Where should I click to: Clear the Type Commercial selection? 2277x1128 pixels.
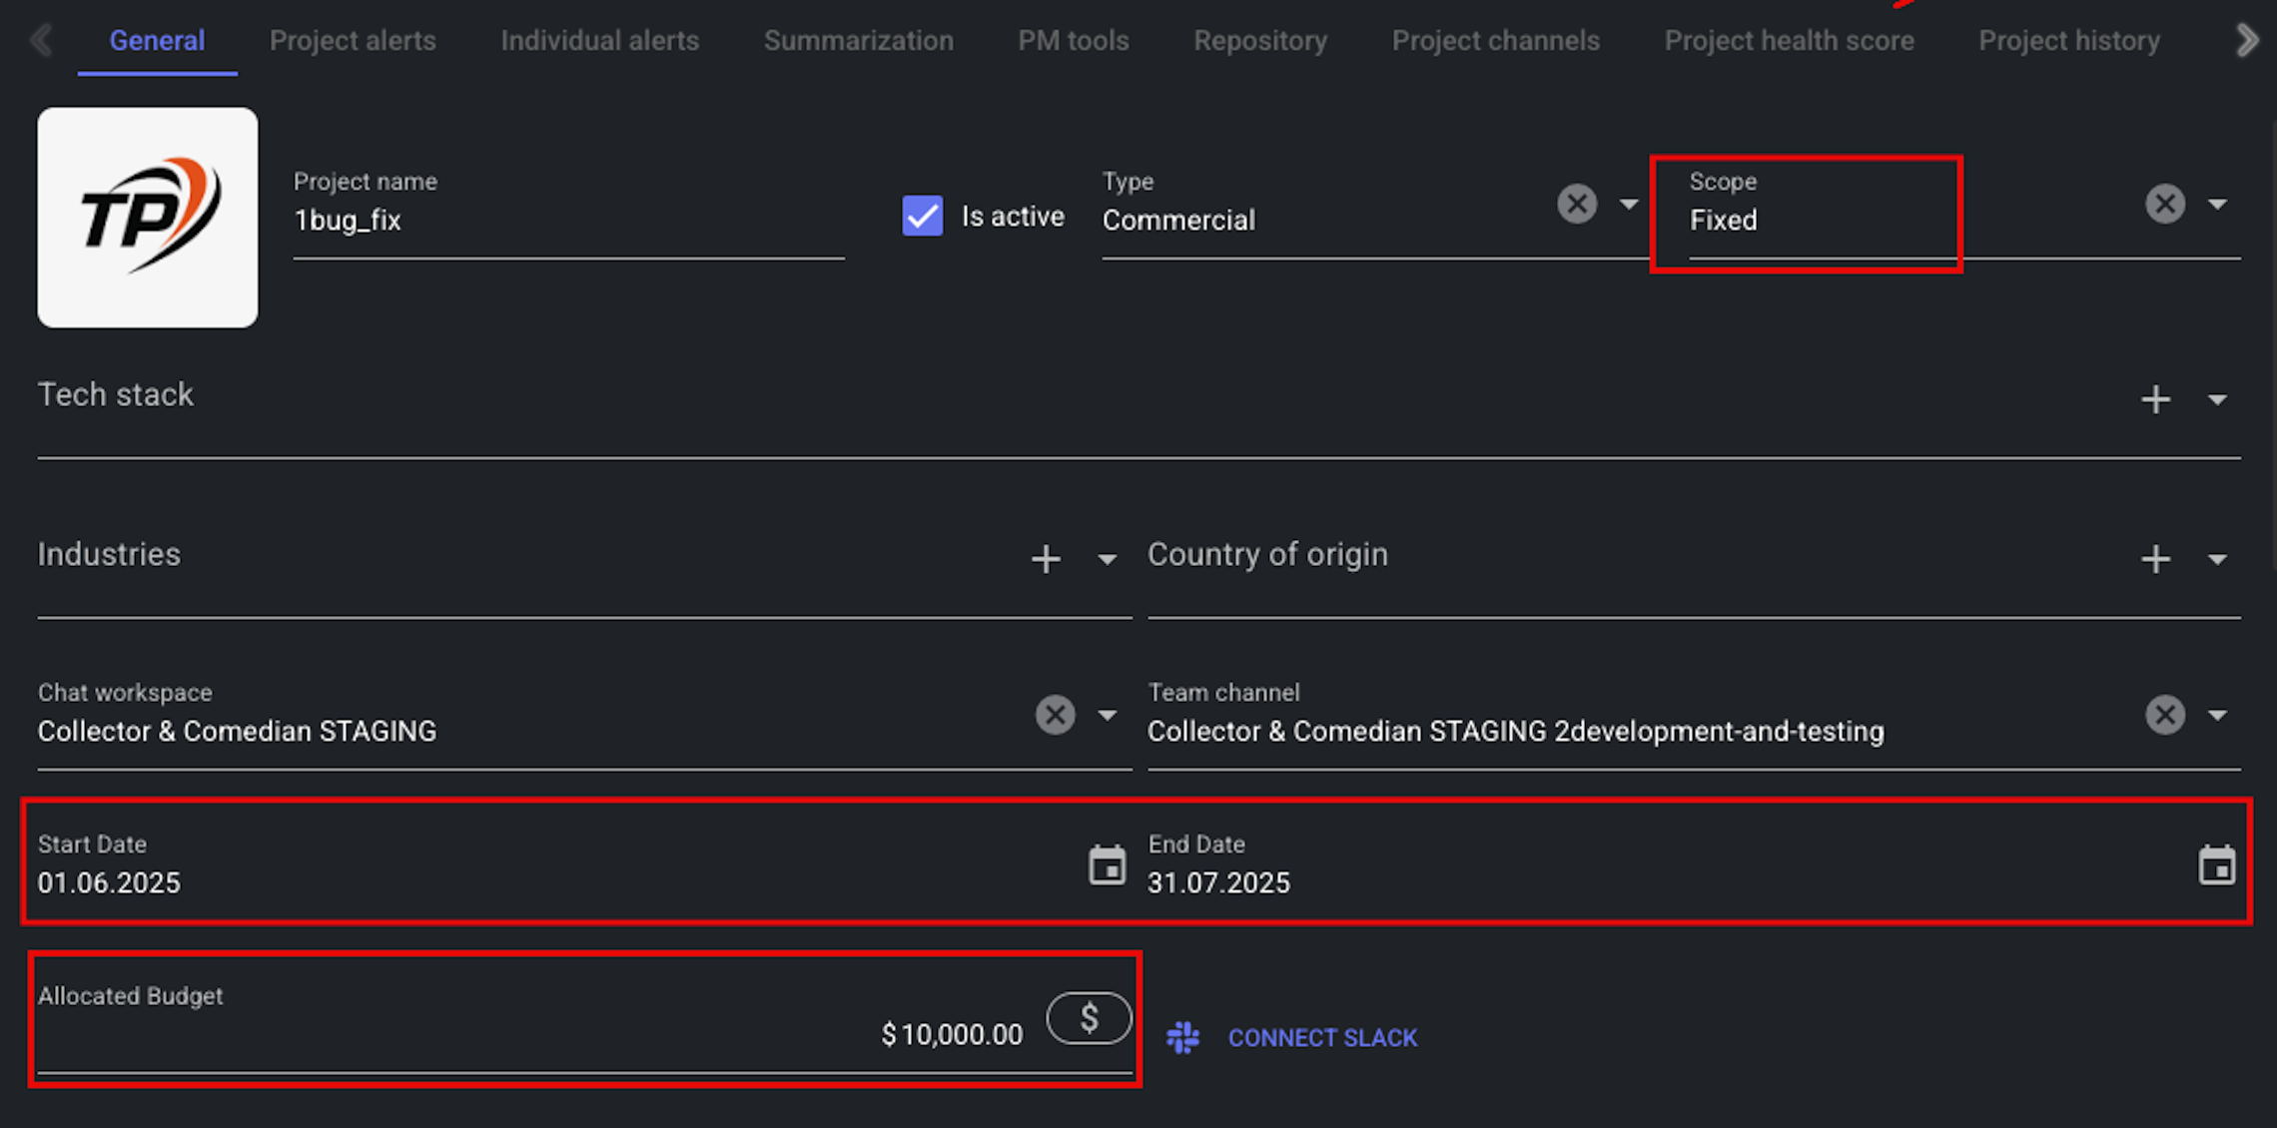[x=1577, y=205]
